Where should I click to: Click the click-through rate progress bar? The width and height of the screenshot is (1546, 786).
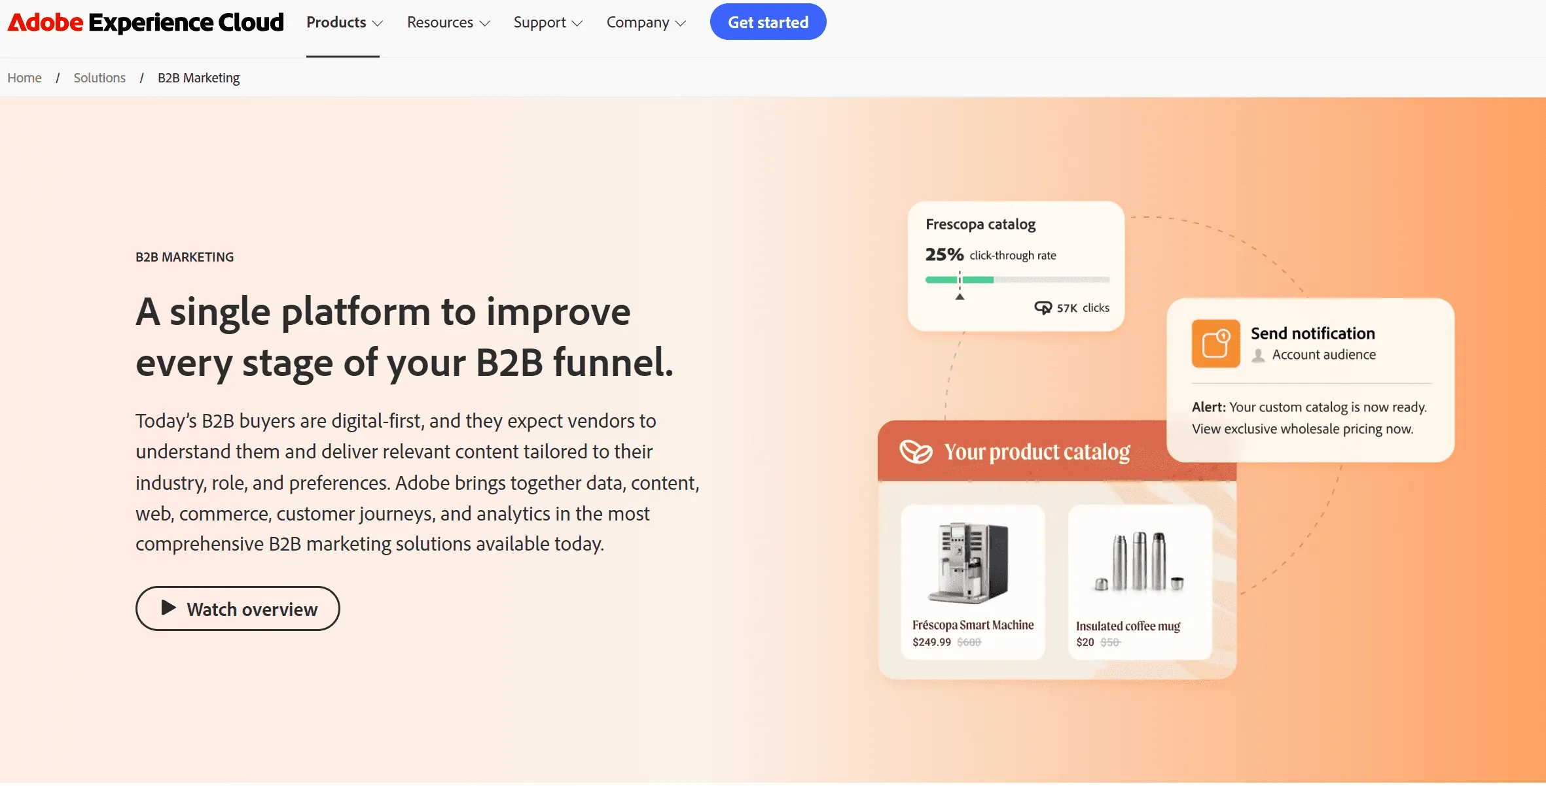(1017, 280)
